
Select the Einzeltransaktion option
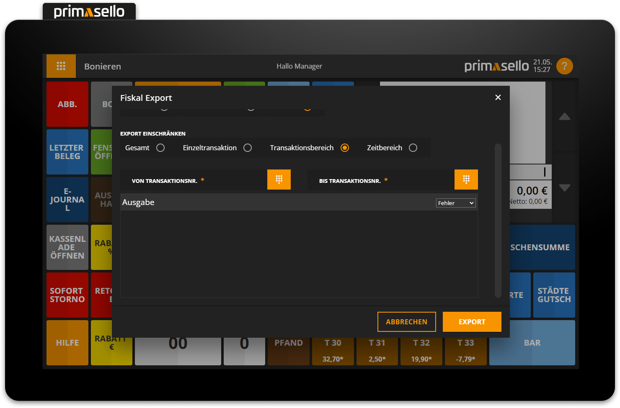point(248,147)
